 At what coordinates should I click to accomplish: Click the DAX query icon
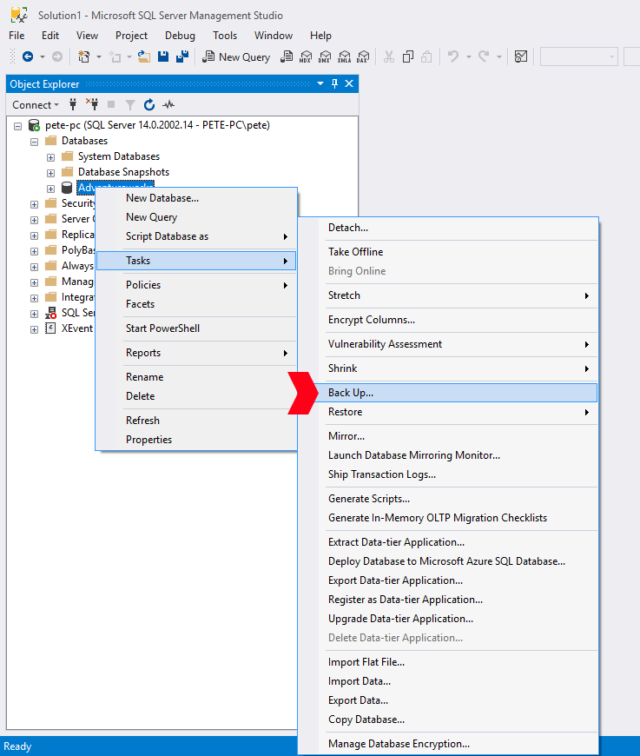[363, 56]
